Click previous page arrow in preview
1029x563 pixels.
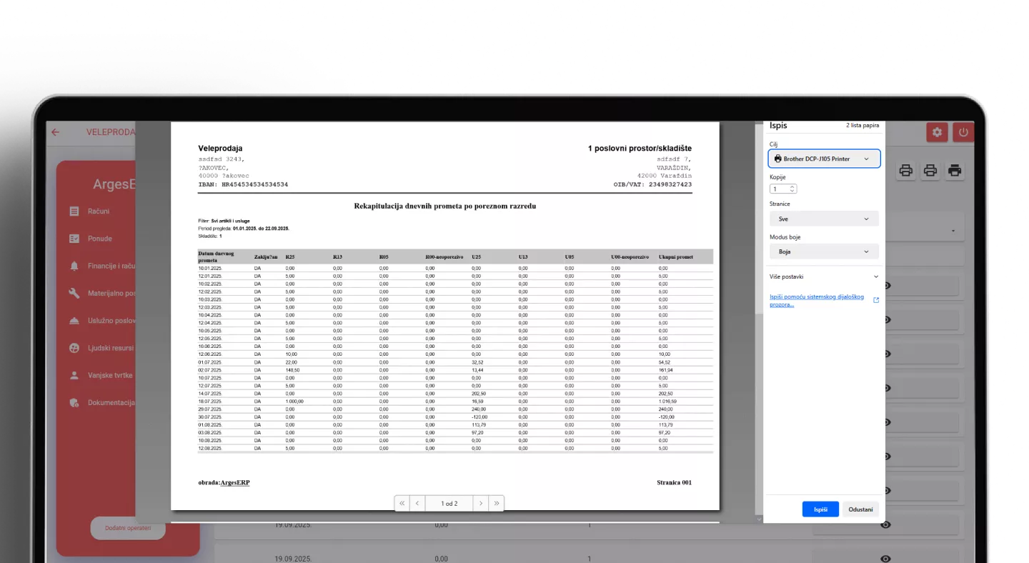click(x=417, y=504)
